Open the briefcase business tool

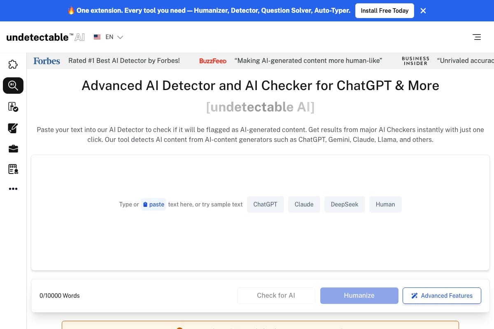(x=13, y=148)
